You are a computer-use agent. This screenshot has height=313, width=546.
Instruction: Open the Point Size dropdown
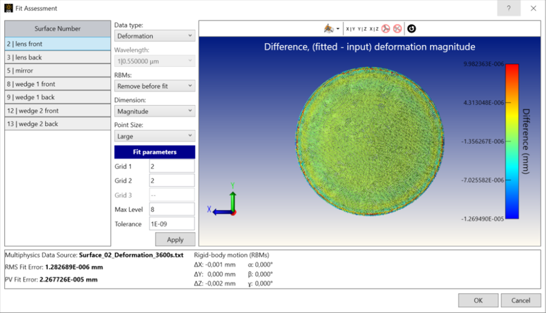pyautogui.click(x=154, y=136)
